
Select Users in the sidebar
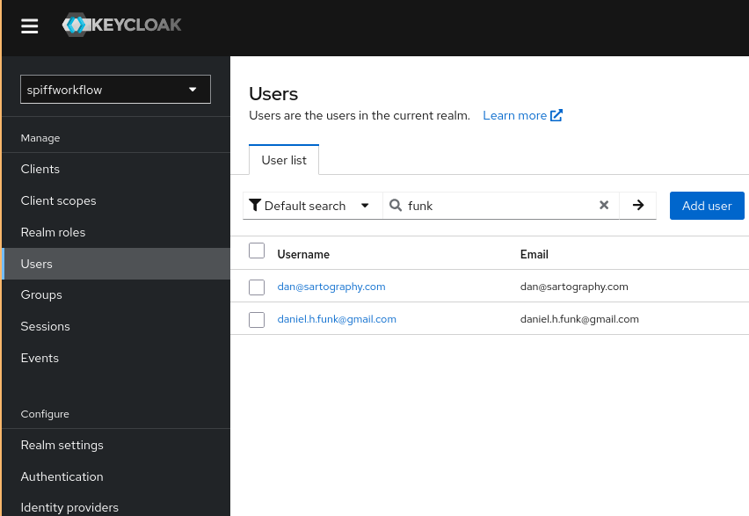pos(116,264)
